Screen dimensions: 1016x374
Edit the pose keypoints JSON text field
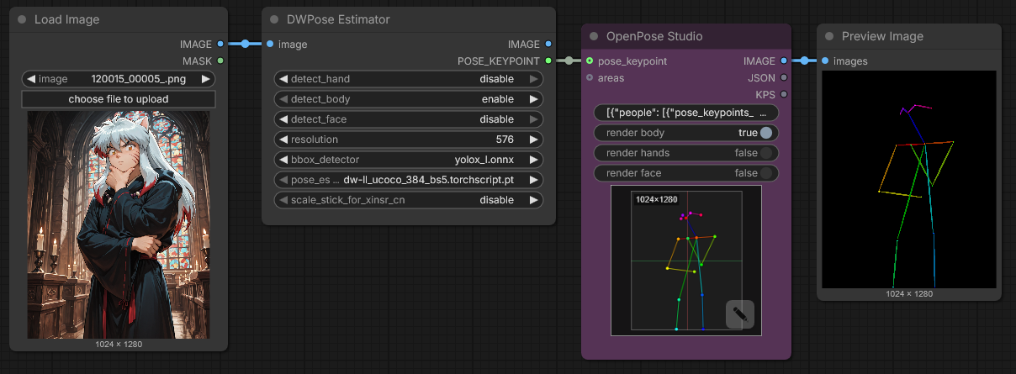pos(686,113)
